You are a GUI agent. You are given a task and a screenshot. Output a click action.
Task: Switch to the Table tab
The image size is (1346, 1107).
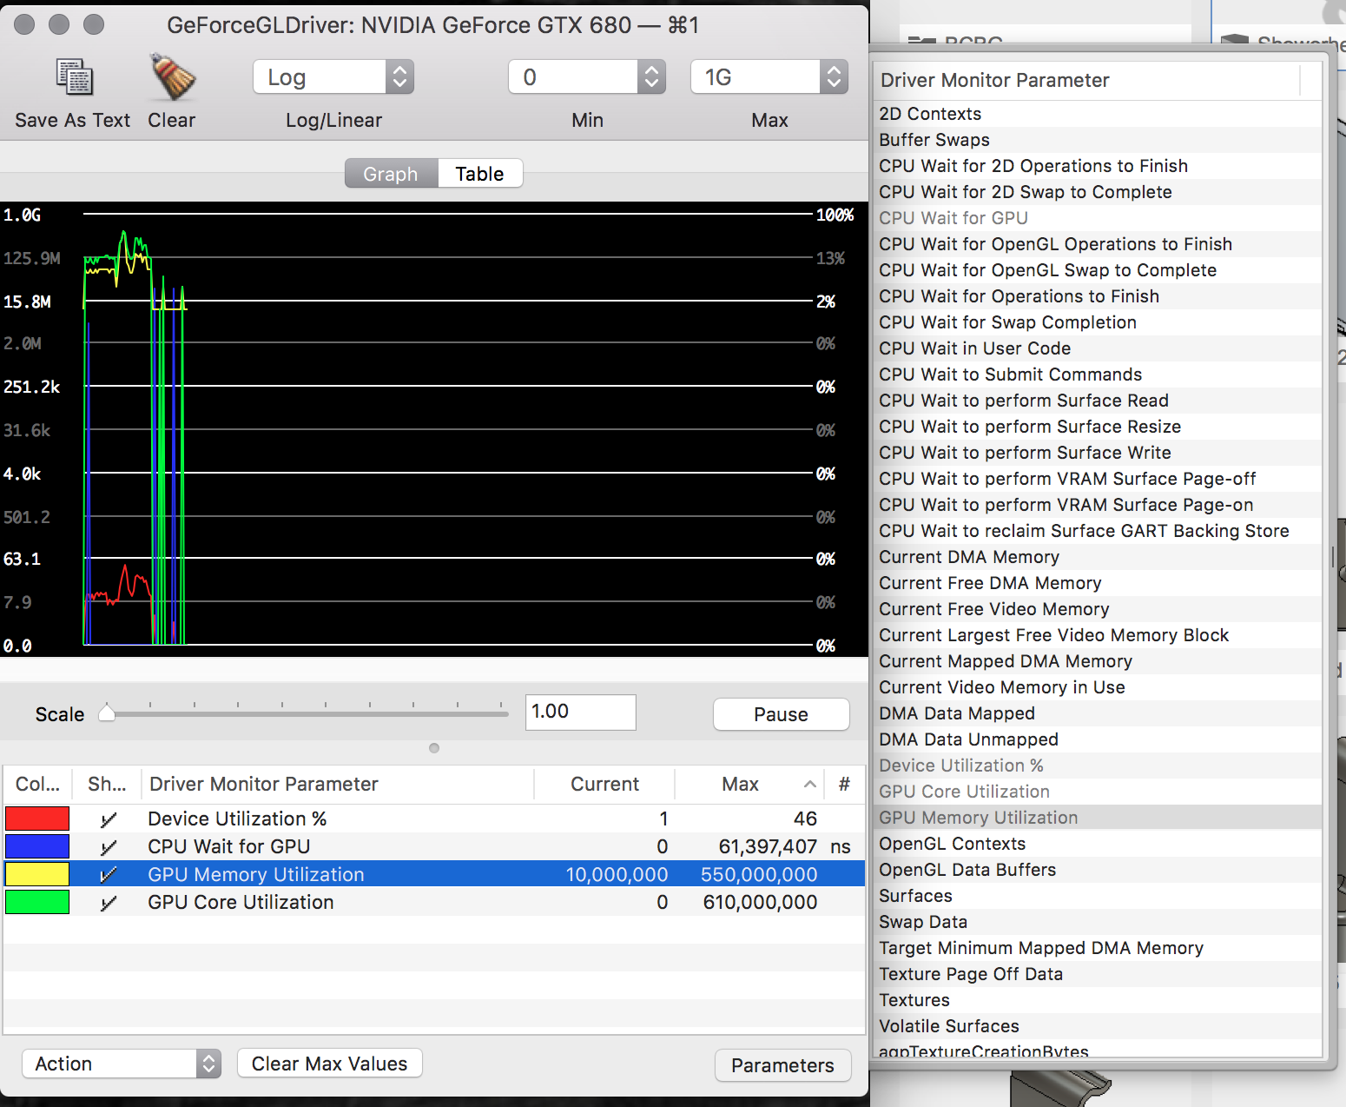[479, 174]
